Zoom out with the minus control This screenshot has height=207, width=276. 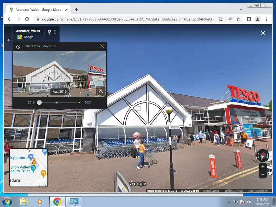pos(263,174)
